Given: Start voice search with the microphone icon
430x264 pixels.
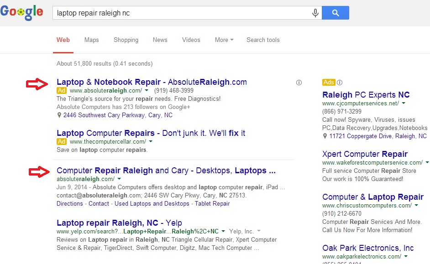Looking at the screenshot, I should pos(315,13).
